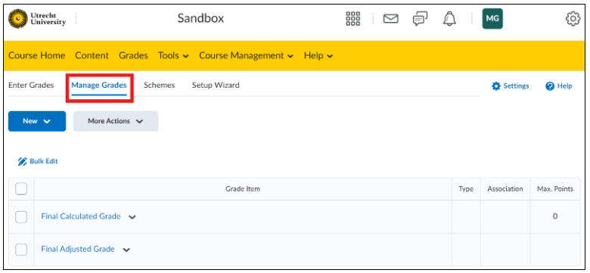Click the Final Adjusted Grade link
The width and height of the screenshot is (590, 273).
[78, 249]
